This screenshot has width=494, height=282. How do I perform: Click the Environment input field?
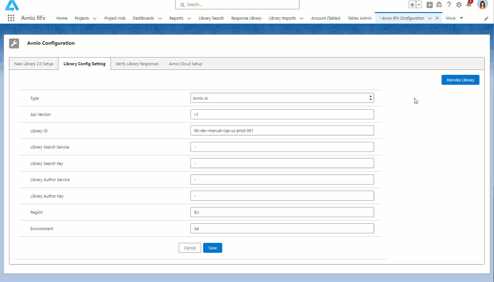coord(282,228)
